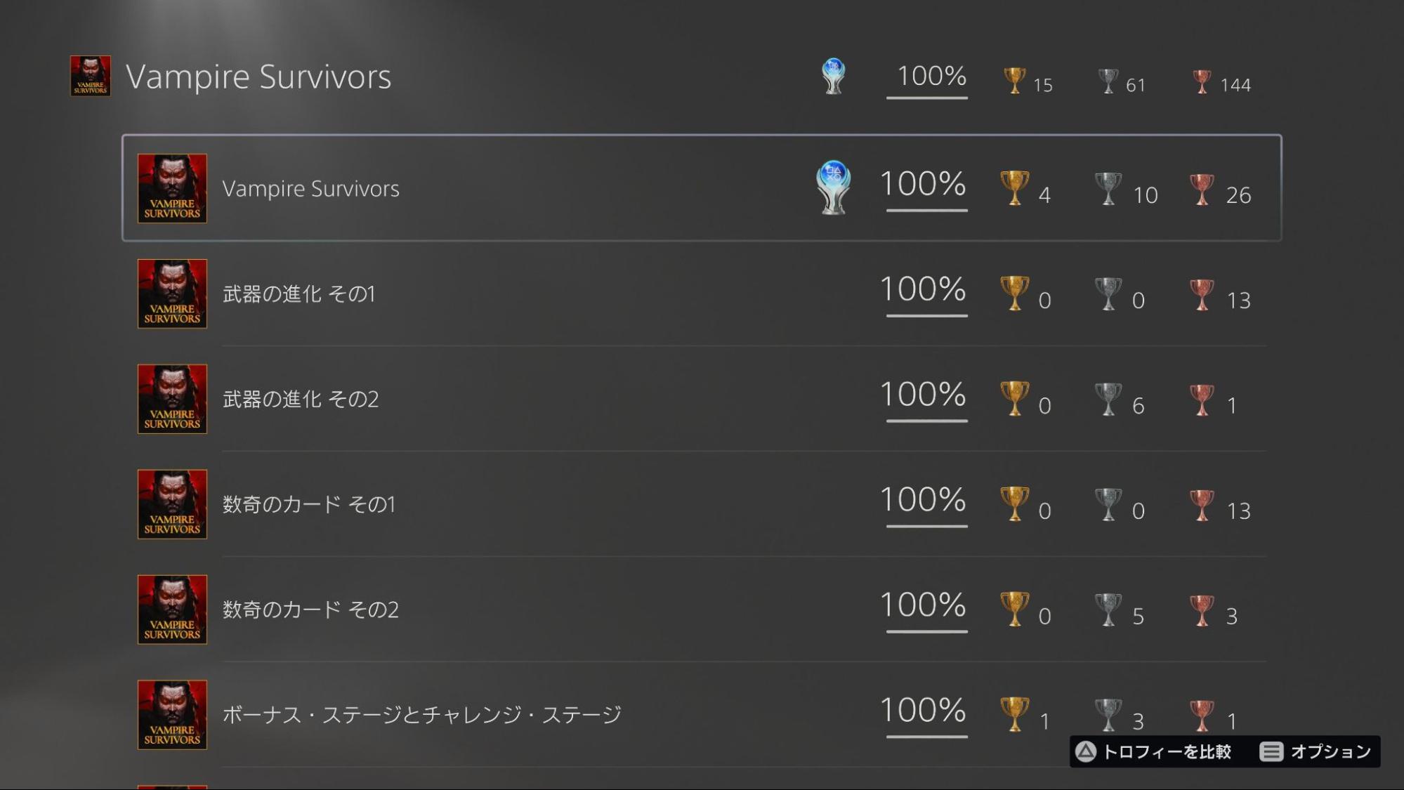Image resolution: width=1404 pixels, height=790 pixels.
Task: Click bronze trophy icon in 数奇のカード その1 row
Action: coord(1202,506)
